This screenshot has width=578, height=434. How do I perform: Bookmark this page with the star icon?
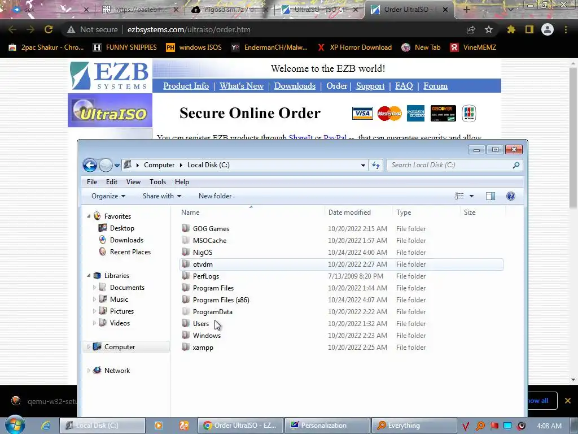click(488, 29)
